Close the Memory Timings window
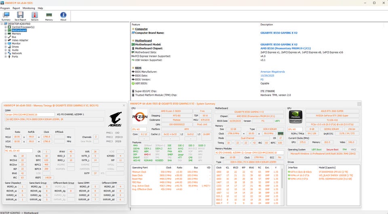 coord(124,106)
